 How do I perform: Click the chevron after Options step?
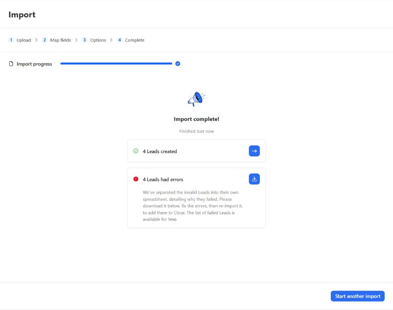(111, 40)
